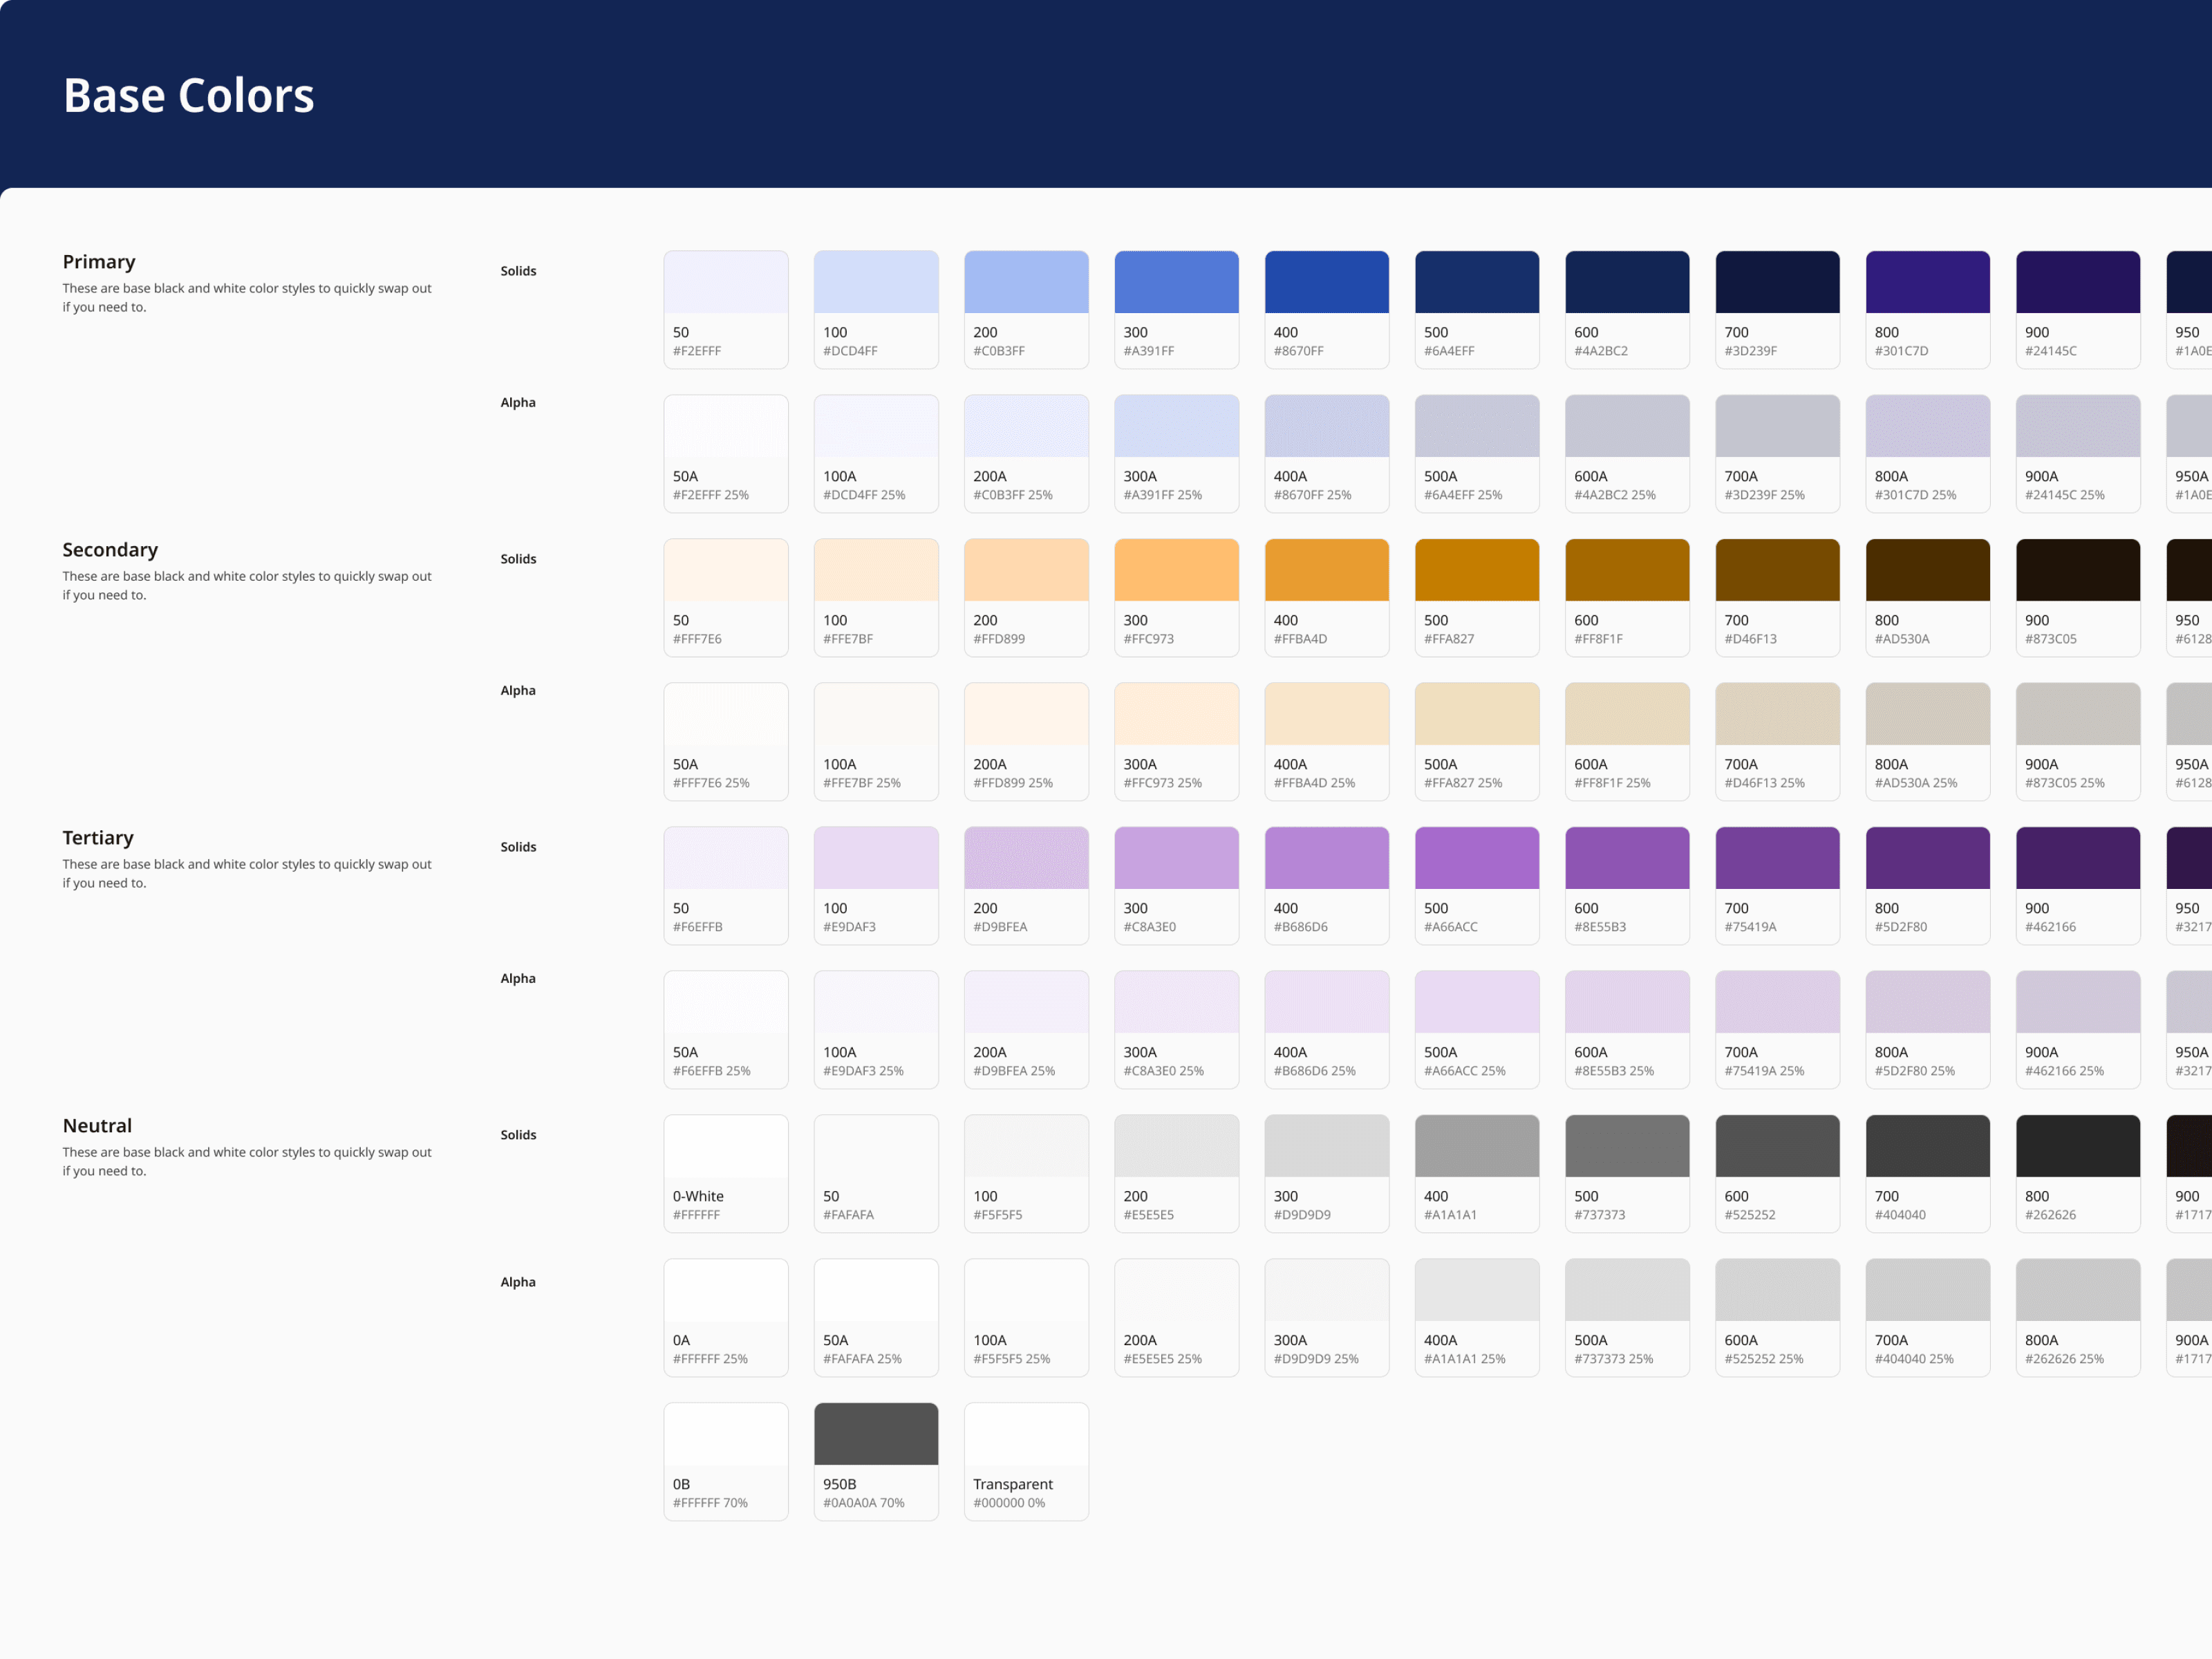This screenshot has width=2212, height=1659.
Task: Click the Solids label in the Tertiary section
Action: point(518,847)
